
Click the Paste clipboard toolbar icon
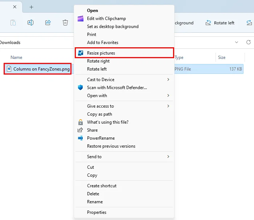click(x=13, y=23)
